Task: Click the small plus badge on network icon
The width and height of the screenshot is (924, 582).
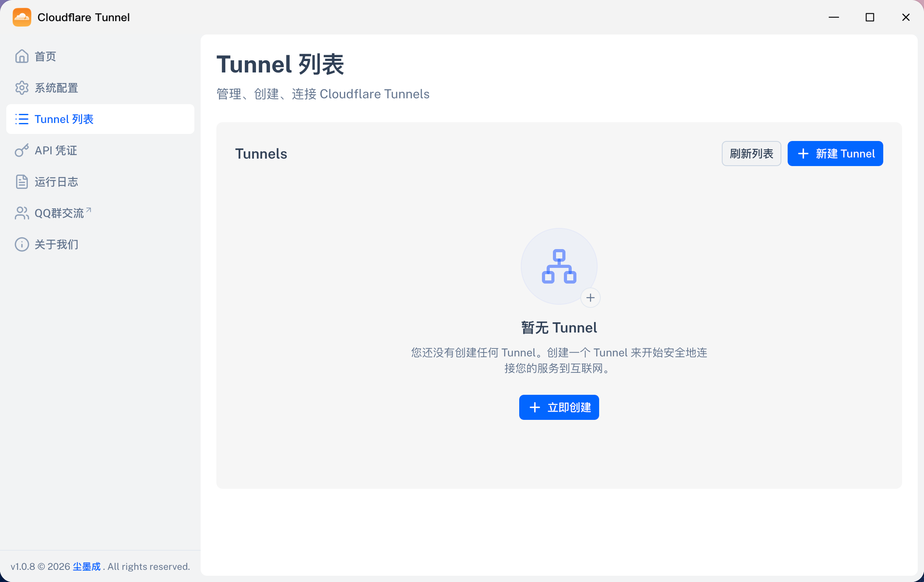Action: pyautogui.click(x=591, y=298)
